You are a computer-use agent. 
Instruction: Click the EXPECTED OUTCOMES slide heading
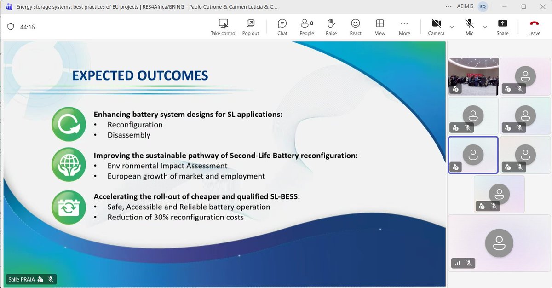(140, 75)
